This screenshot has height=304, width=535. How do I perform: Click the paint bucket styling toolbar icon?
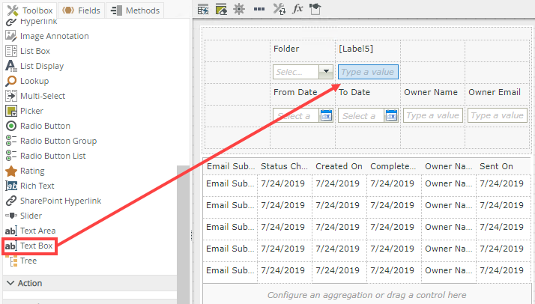pos(315,9)
